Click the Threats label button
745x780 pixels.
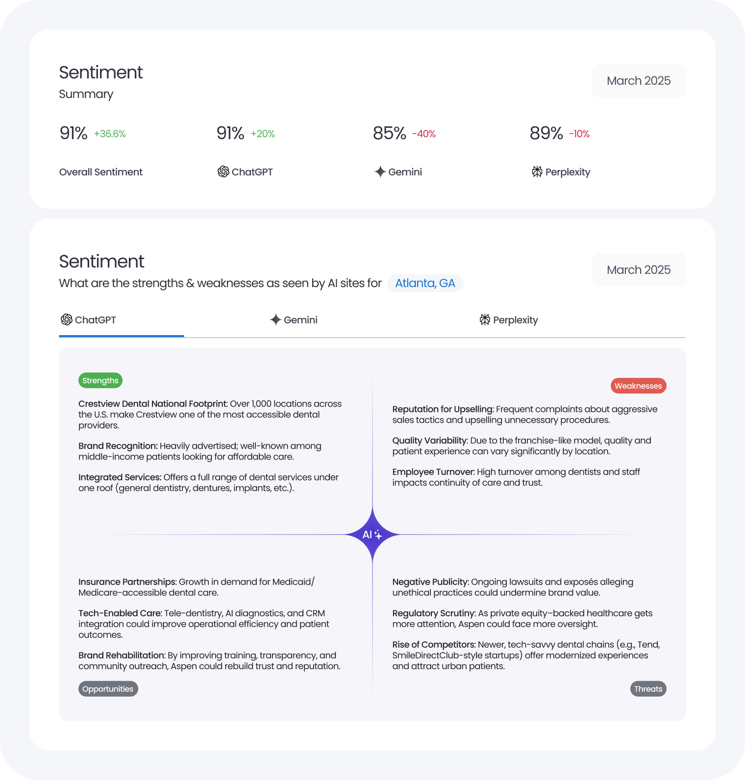[x=648, y=688]
